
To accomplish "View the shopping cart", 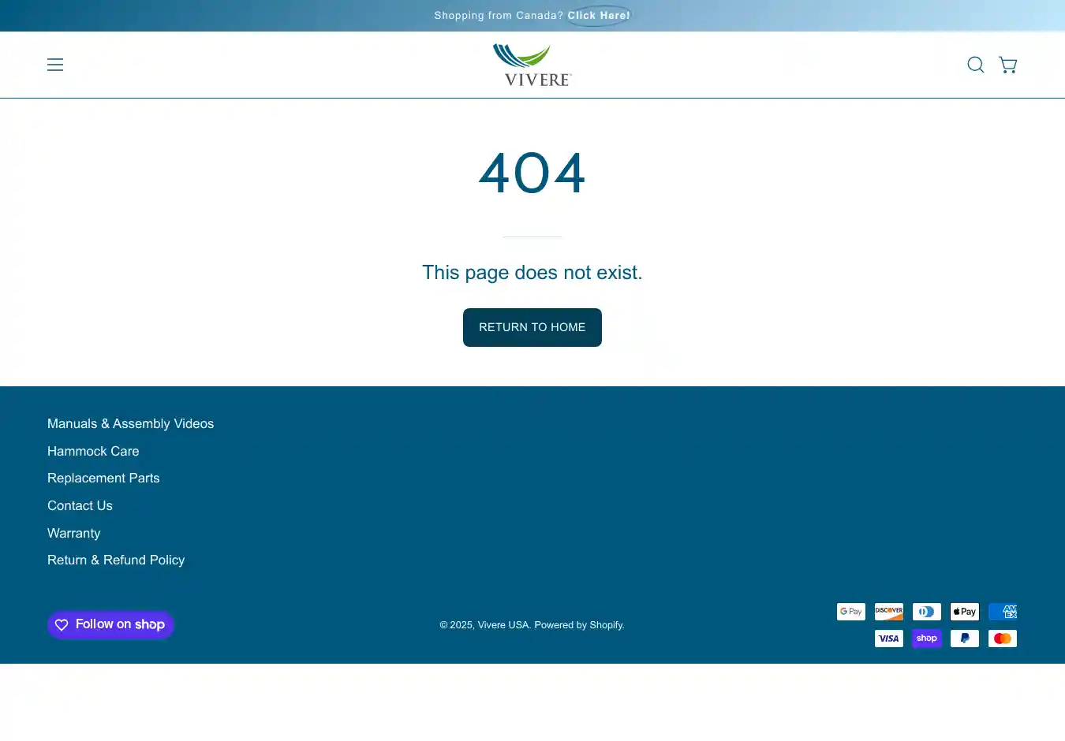I will pos(1007,65).
